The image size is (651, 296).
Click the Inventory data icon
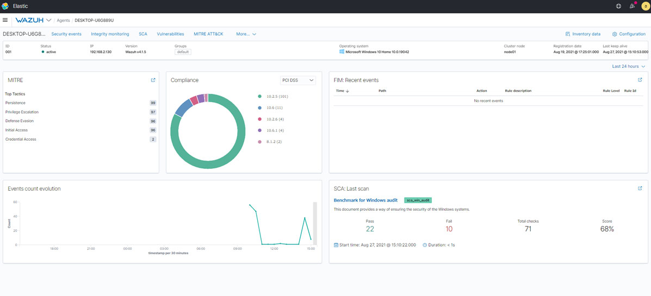[568, 34]
